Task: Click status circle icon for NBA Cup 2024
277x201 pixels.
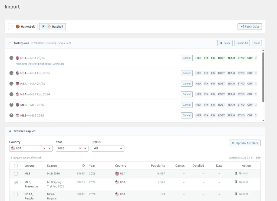Action: pyautogui.click(x=11, y=94)
